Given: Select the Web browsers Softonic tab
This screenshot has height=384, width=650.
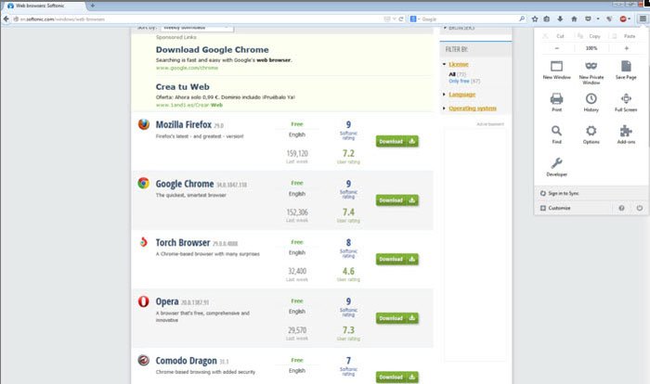Looking at the screenshot, I should click(x=44, y=6).
